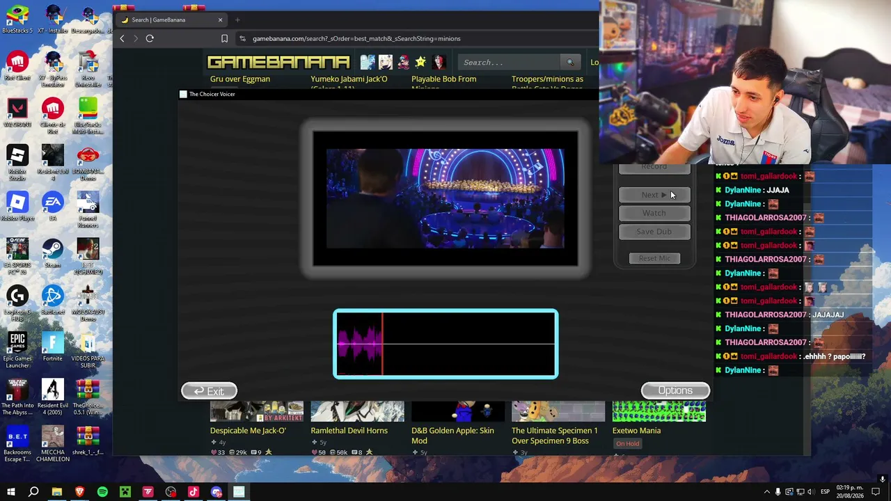Open VALORANT desktop icon
This screenshot has width=891, height=501.
click(x=17, y=113)
